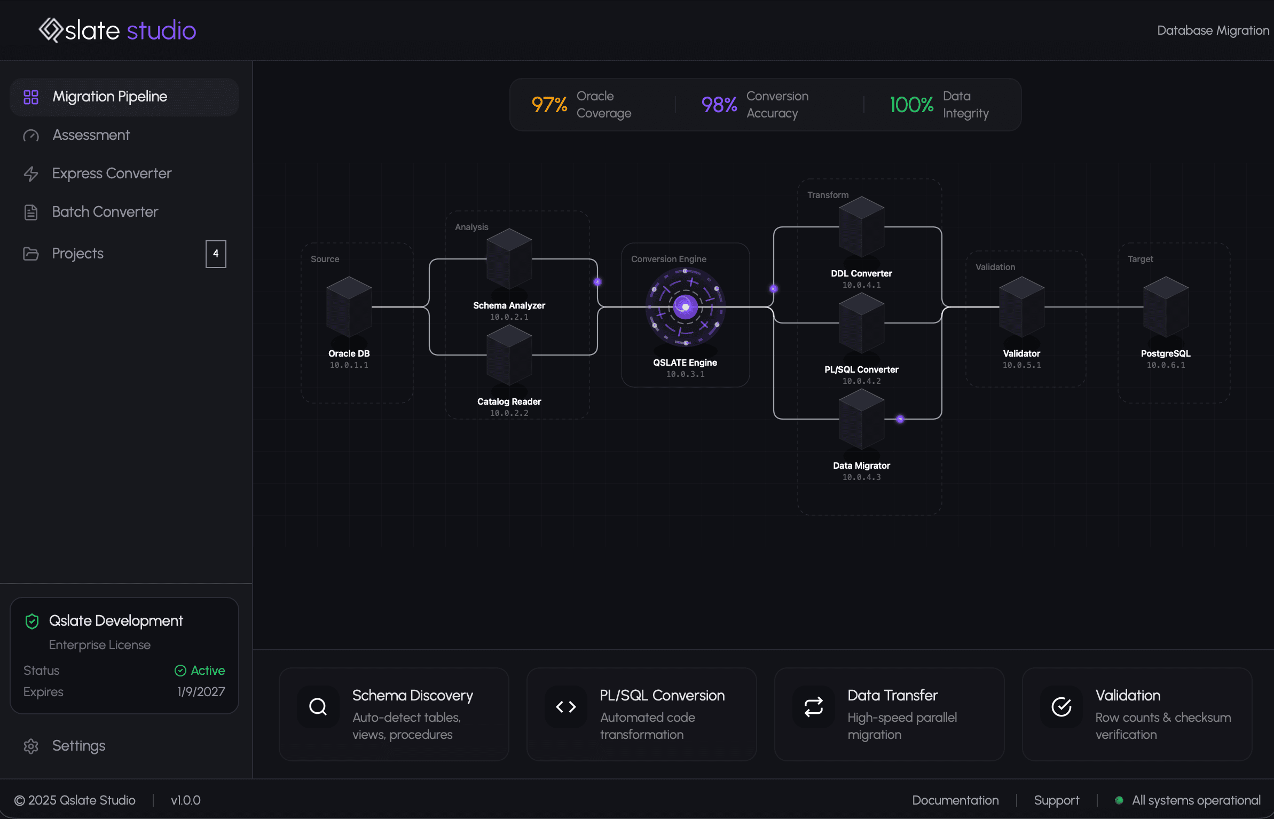Image resolution: width=1274 pixels, height=819 pixels.
Task: Click the QSLATE Engine address 10.0.3.1
Action: click(x=685, y=374)
